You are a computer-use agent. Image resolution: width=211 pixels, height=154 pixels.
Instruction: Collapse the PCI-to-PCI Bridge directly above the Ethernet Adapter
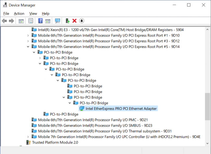coord(70,103)
